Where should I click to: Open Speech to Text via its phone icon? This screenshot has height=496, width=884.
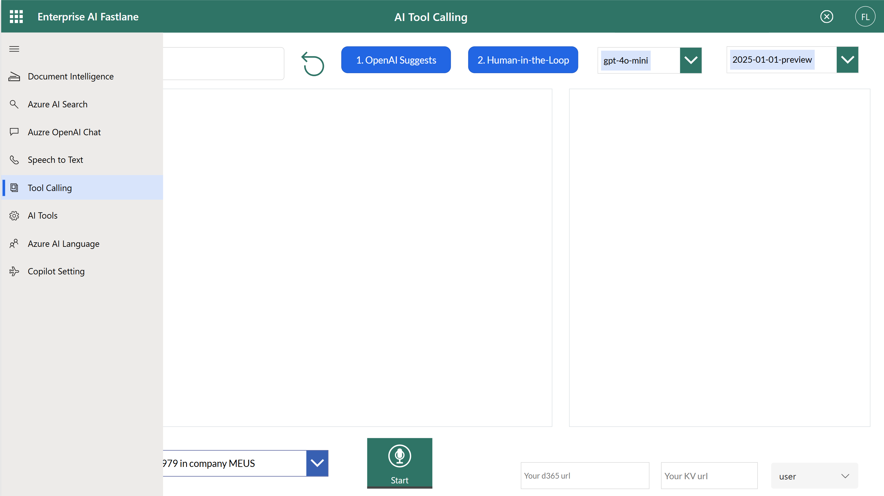pyautogui.click(x=14, y=160)
